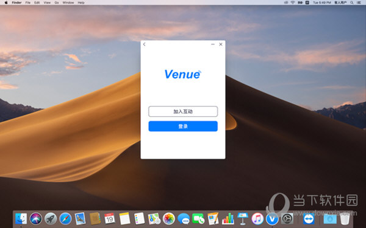Click the 加入互动 button
This screenshot has width=366, height=228.
[x=183, y=111]
